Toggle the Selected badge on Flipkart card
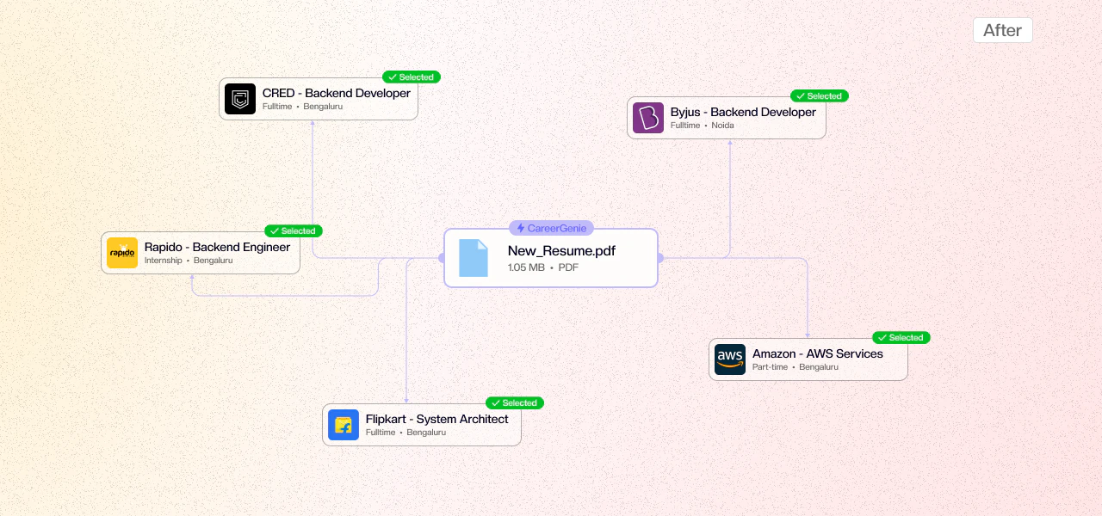 (515, 403)
